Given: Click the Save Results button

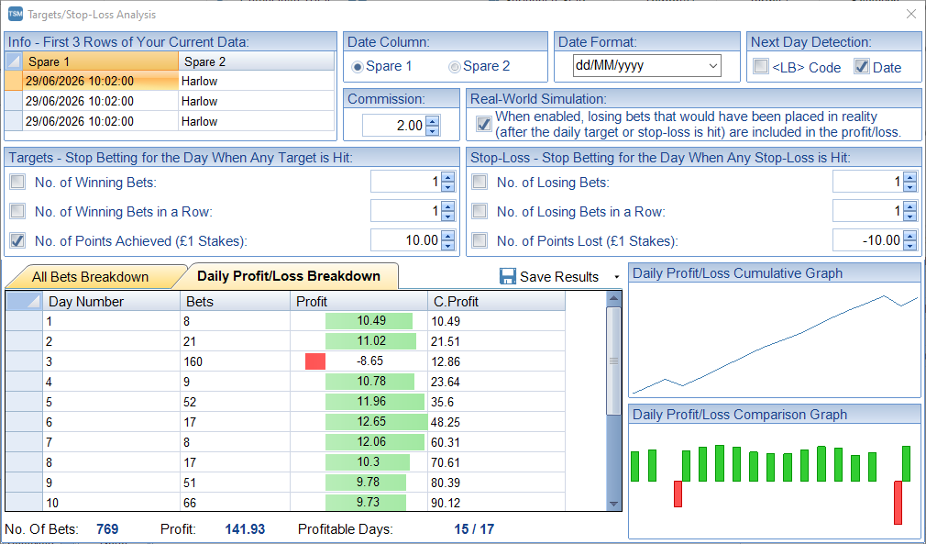Looking at the screenshot, I should (x=549, y=276).
